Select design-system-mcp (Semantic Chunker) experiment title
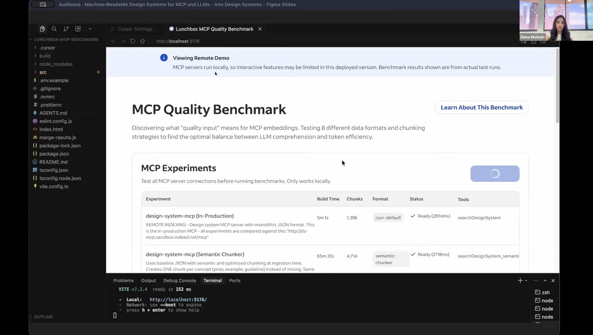 tap(195, 254)
